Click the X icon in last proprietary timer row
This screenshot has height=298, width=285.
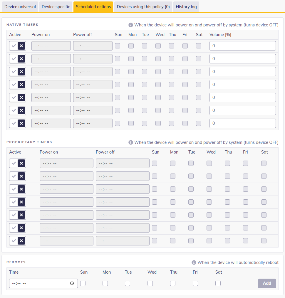21,241
